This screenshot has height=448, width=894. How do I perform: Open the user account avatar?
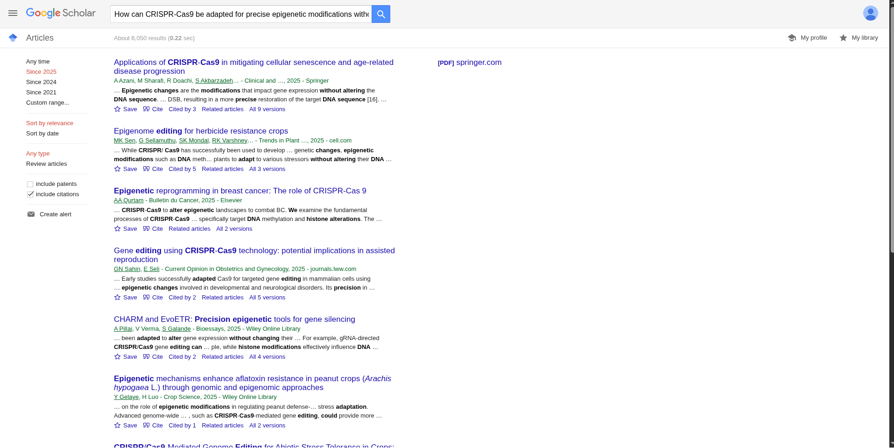870,13
